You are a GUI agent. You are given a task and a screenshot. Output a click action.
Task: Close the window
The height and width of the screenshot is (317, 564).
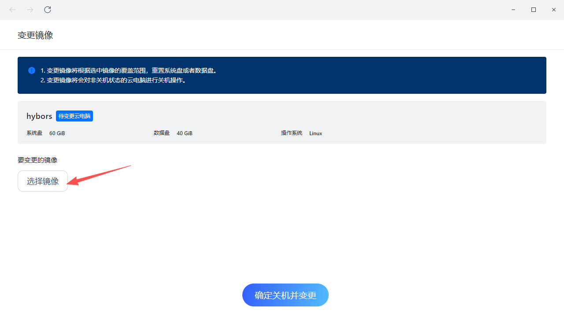[x=554, y=10]
